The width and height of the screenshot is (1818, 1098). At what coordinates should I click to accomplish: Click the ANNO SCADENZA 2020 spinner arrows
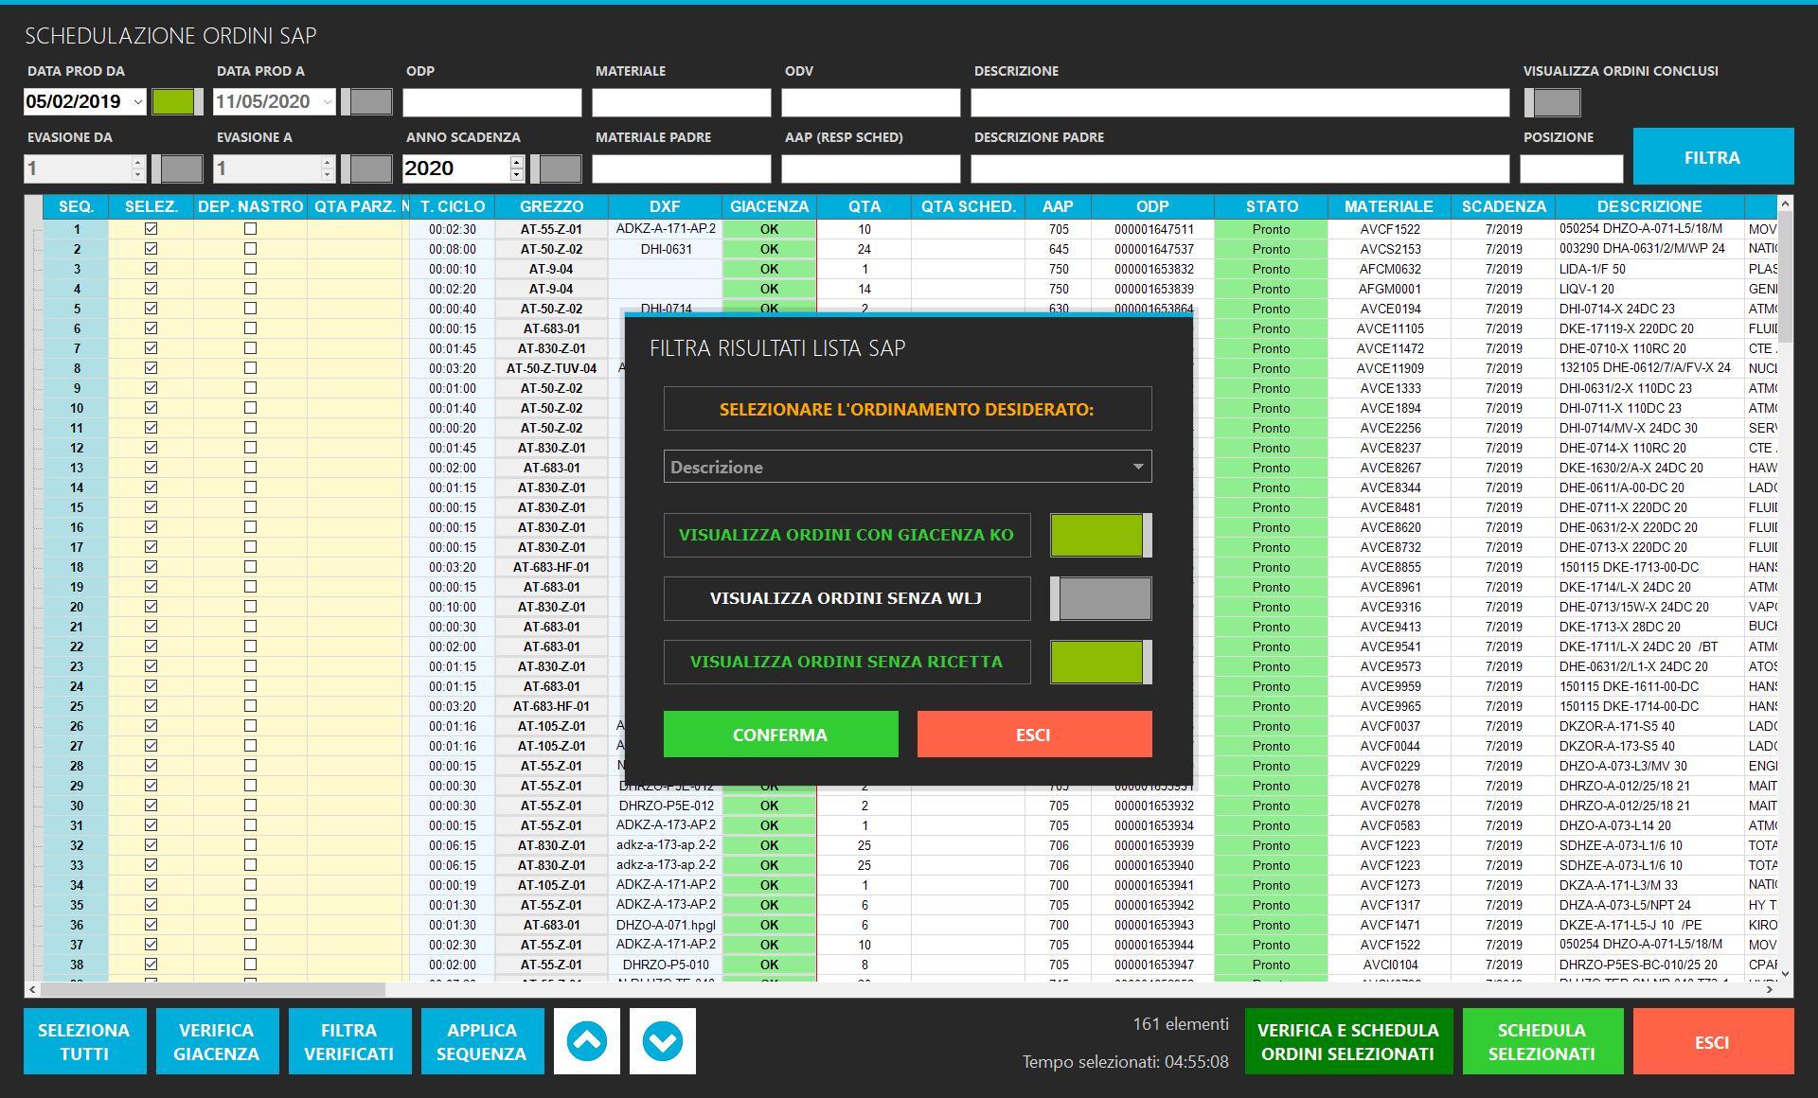click(517, 168)
